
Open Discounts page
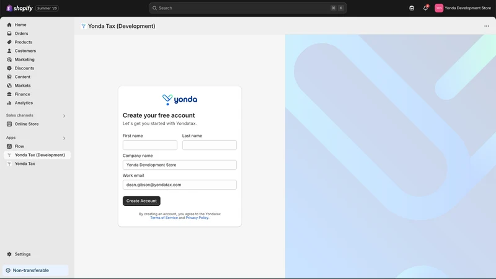tap(37, 68)
